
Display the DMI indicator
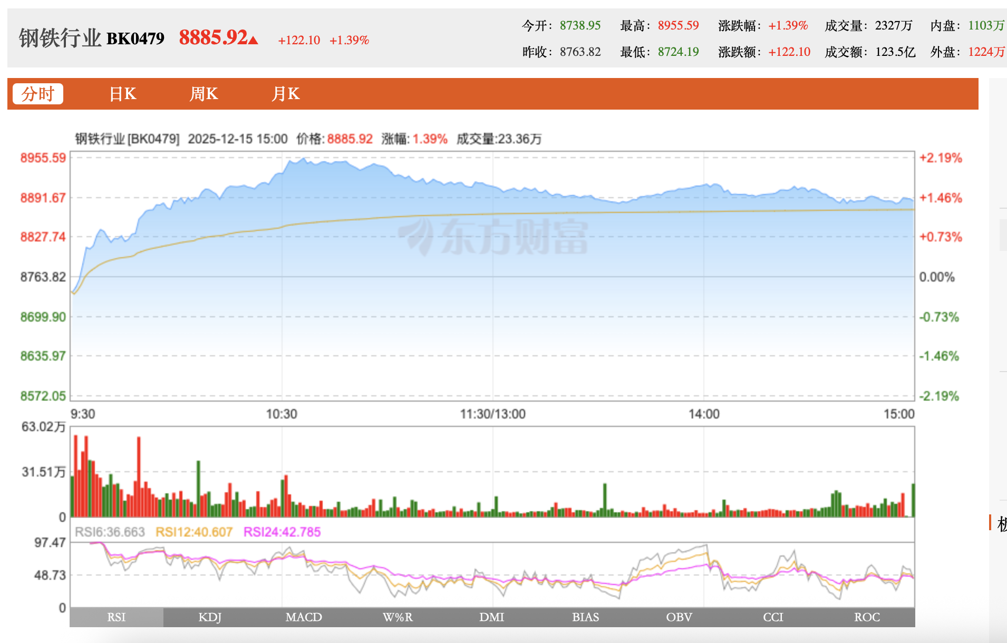[491, 617]
